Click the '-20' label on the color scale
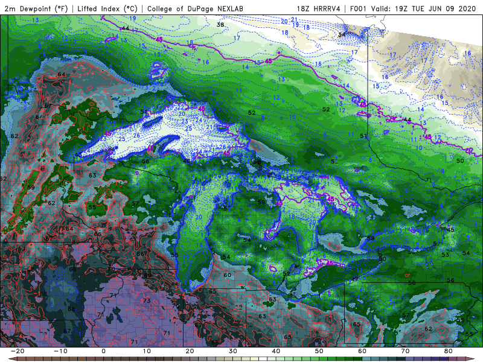The height and width of the screenshot is (362, 483). coord(18,351)
